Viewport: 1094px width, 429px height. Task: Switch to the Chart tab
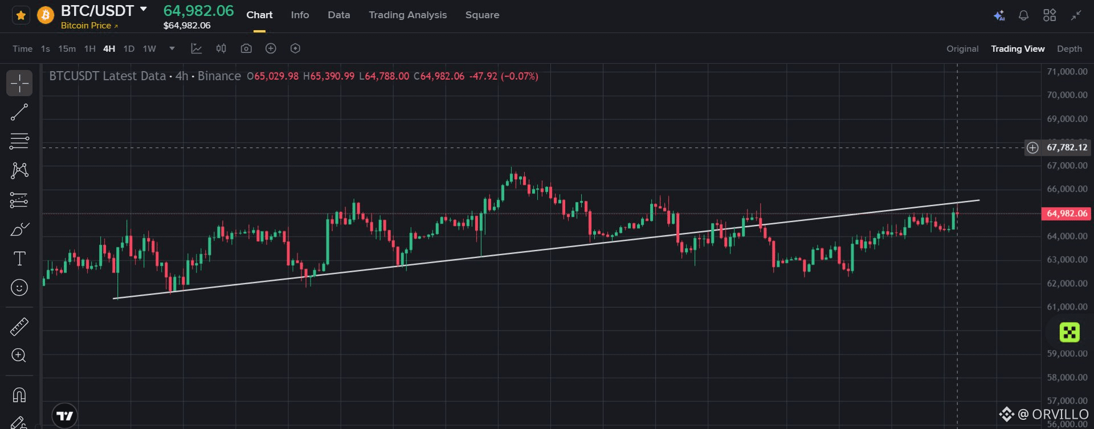point(259,15)
